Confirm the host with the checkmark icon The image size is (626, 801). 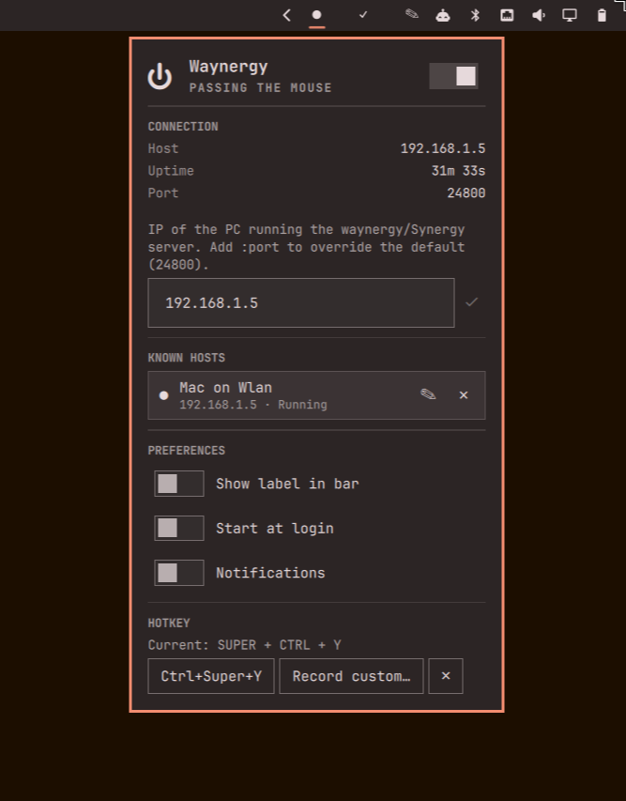click(x=472, y=302)
